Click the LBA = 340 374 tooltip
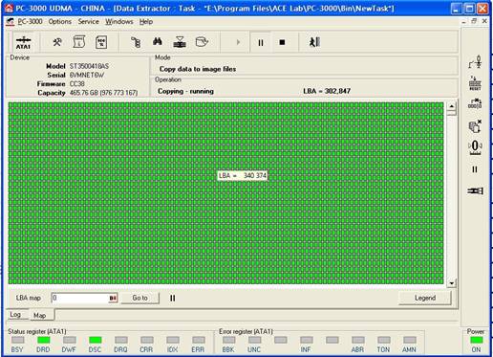 point(243,175)
